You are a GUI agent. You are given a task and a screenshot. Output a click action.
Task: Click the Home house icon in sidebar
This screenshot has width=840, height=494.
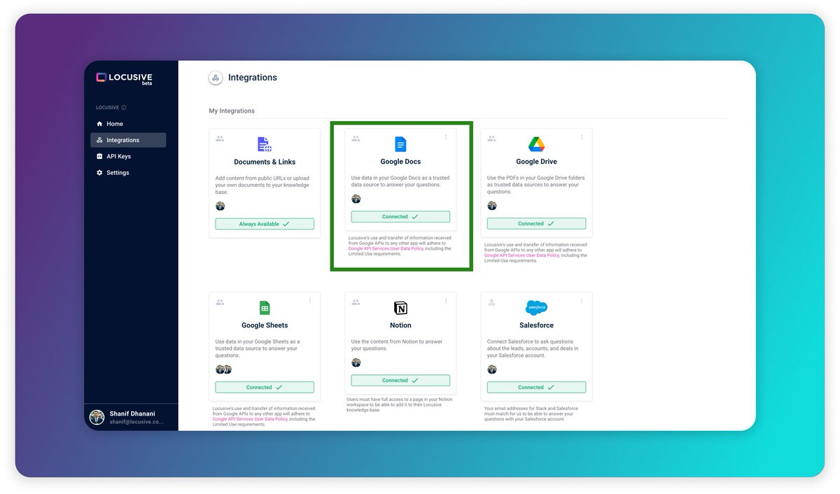tap(99, 124)
